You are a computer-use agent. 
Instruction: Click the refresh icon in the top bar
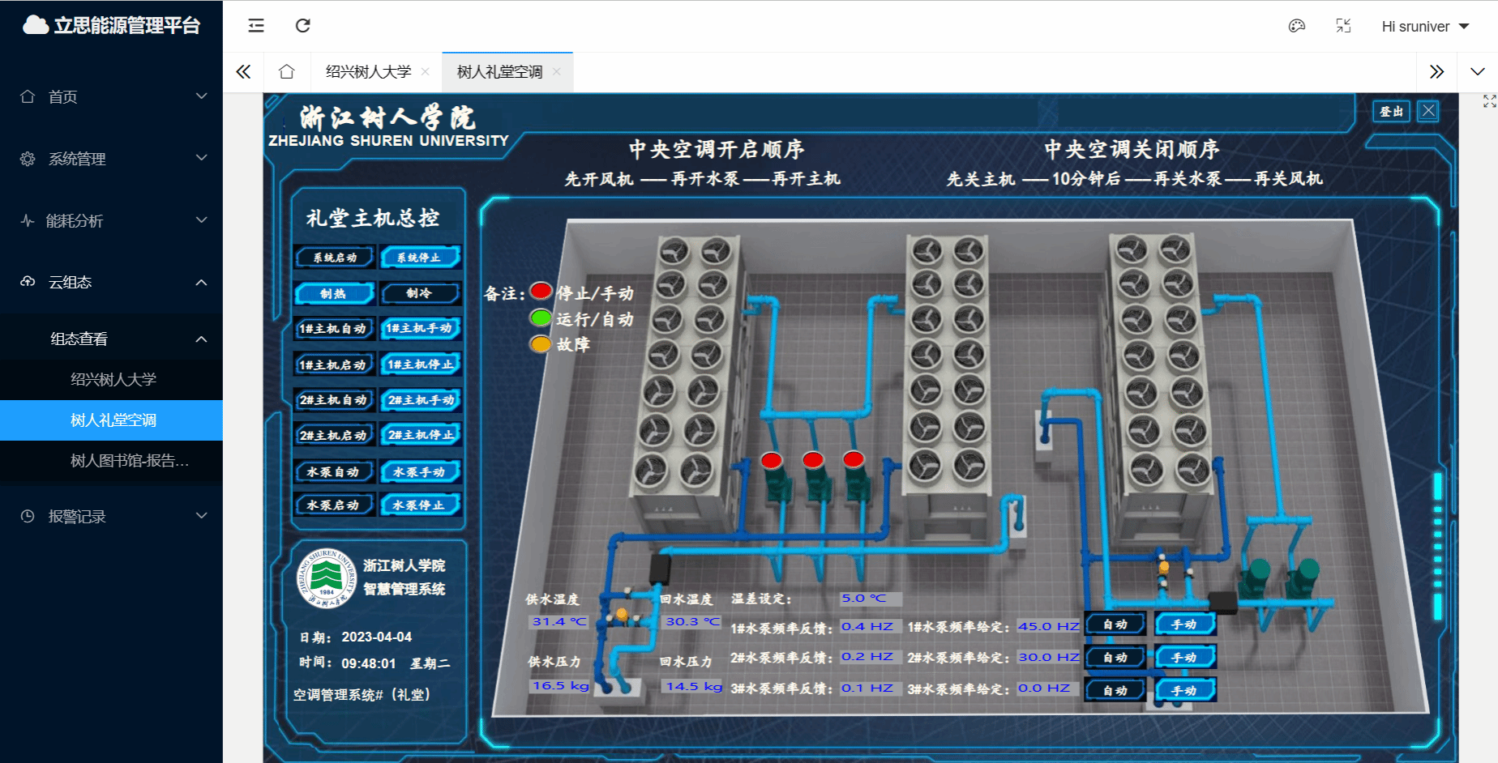pyautogui.click(x=303, y=26)
